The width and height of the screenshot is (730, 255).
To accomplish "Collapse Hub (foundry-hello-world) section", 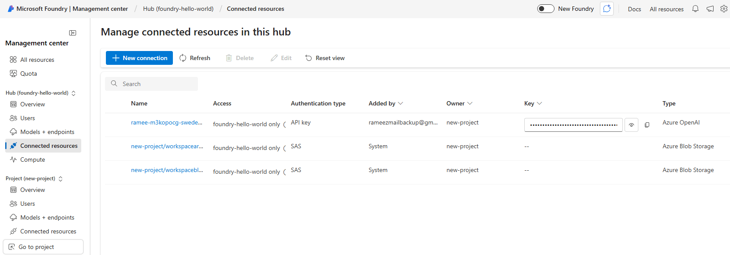I will point(73,93).
